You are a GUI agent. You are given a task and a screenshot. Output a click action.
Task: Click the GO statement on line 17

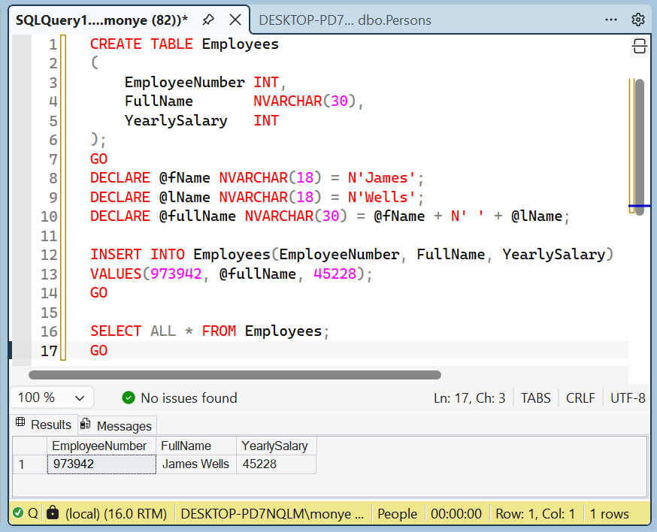pyautogui.click(x=99, y=350)
